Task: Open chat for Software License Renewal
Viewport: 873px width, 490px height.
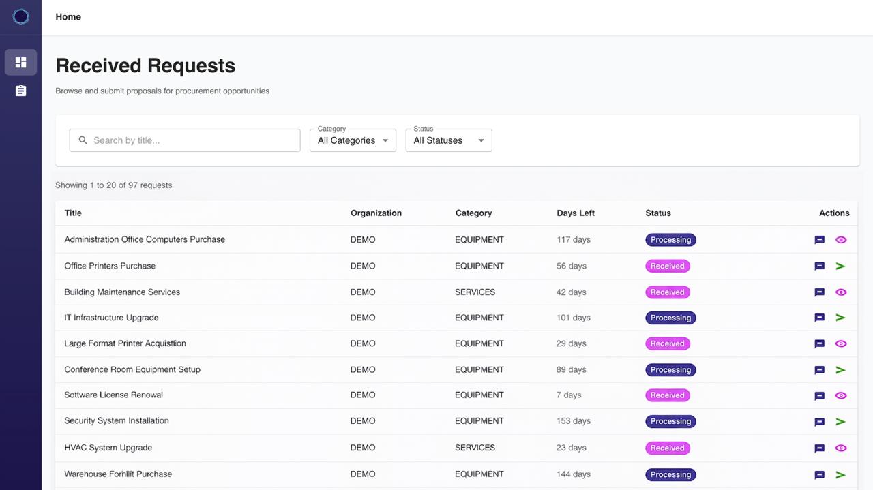Action: pos(820,395)
